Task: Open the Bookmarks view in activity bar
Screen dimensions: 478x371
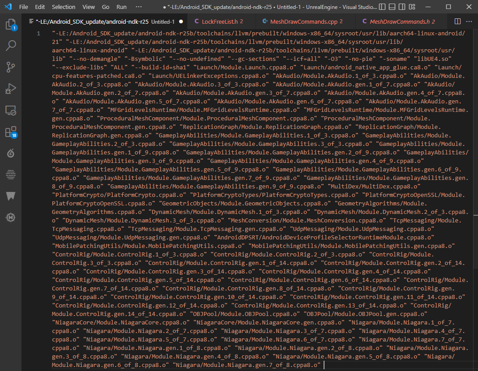Action: pyautogui.click(x=11, y=196)
